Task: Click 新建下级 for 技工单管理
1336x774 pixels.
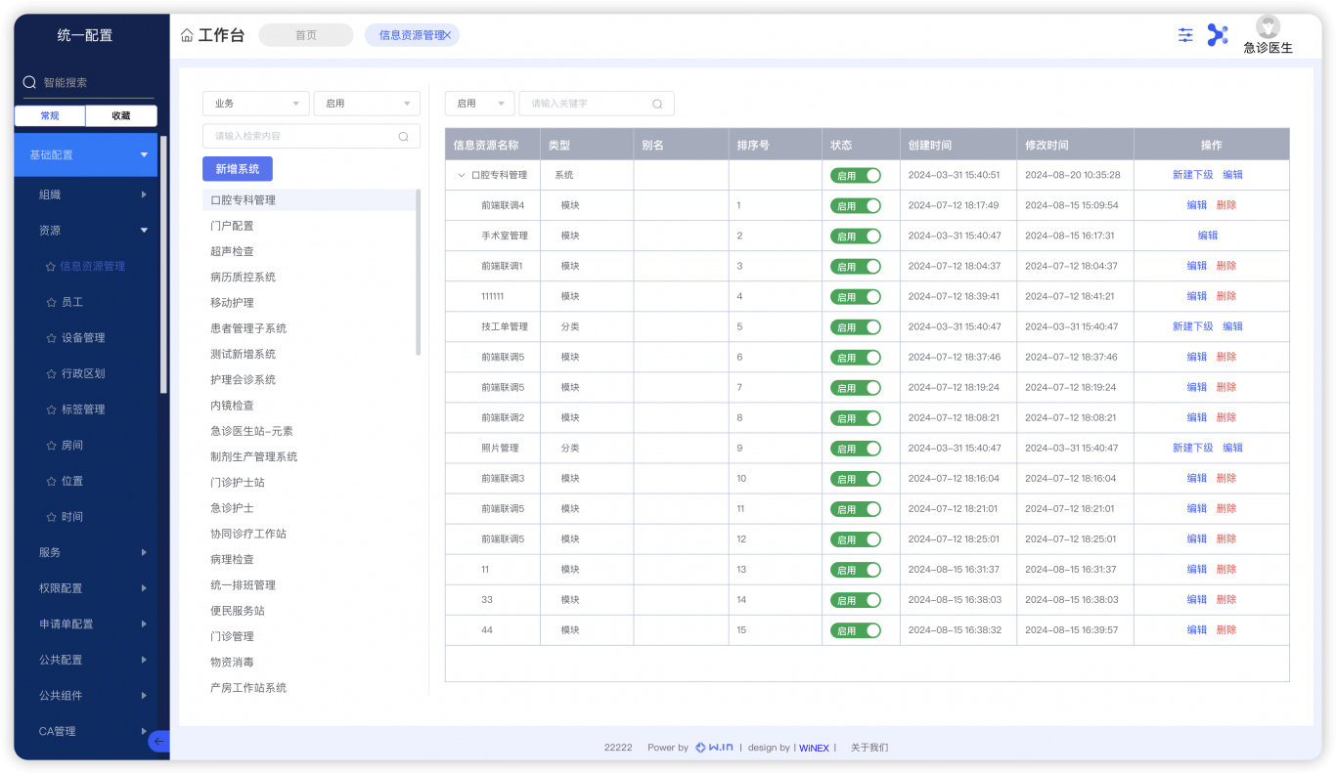Action: pyautogui.click(x=1192, y=326)
